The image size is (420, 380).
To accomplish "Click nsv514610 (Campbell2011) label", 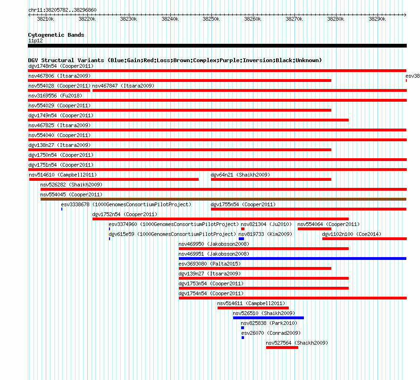I will (x=63, y=175).
